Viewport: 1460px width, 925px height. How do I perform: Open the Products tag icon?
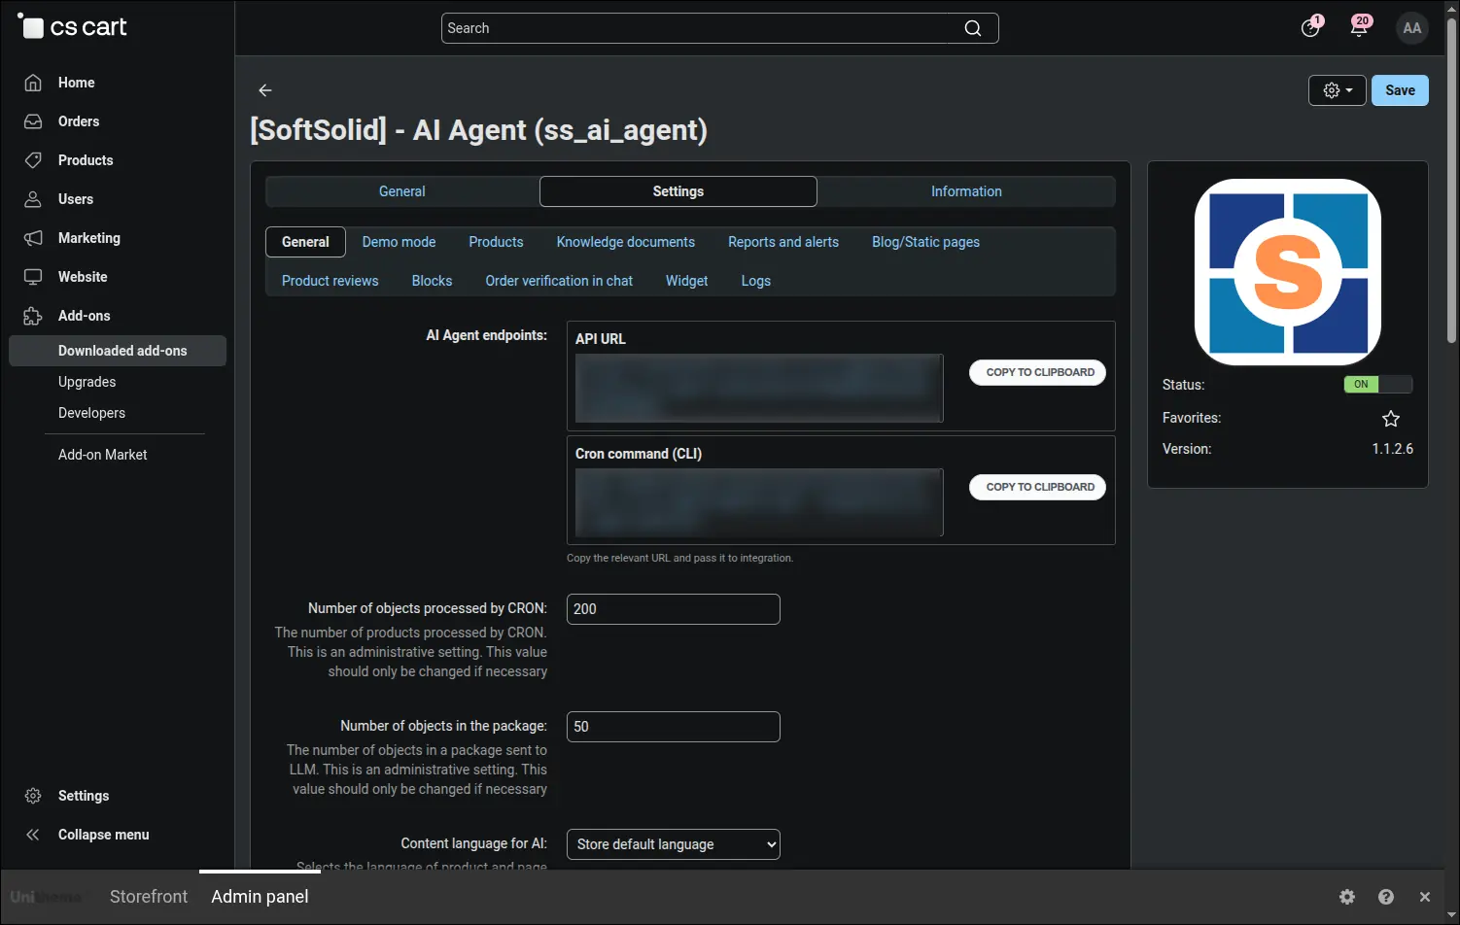(x=33, y=160)
